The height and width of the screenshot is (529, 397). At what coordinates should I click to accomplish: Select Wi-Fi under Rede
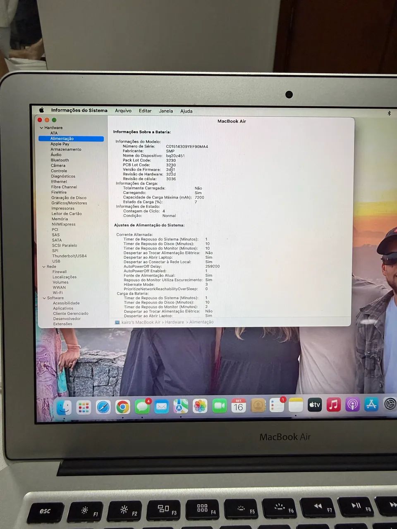point(58,293)
